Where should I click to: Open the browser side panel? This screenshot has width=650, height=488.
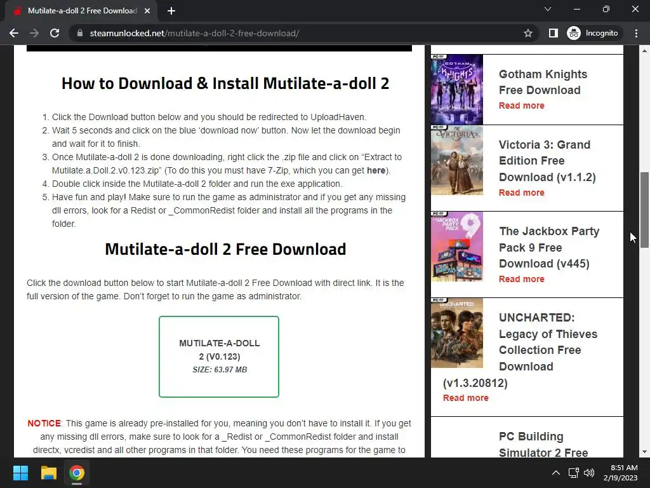[x=554, y=33]
